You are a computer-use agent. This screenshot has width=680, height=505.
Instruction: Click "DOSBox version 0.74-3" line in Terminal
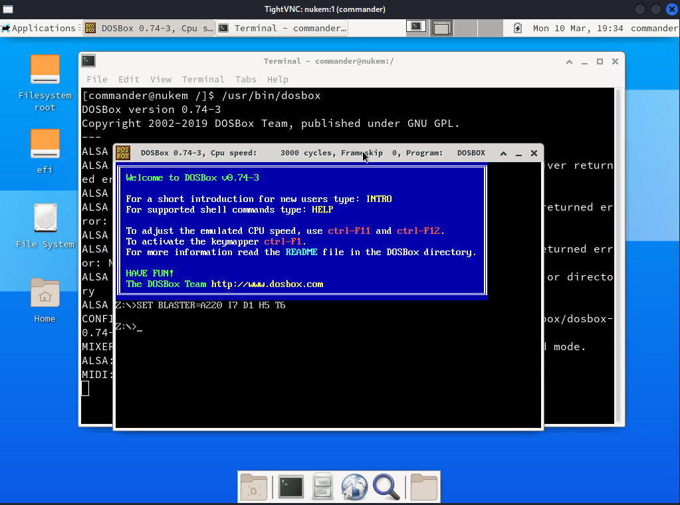(152, 110)
